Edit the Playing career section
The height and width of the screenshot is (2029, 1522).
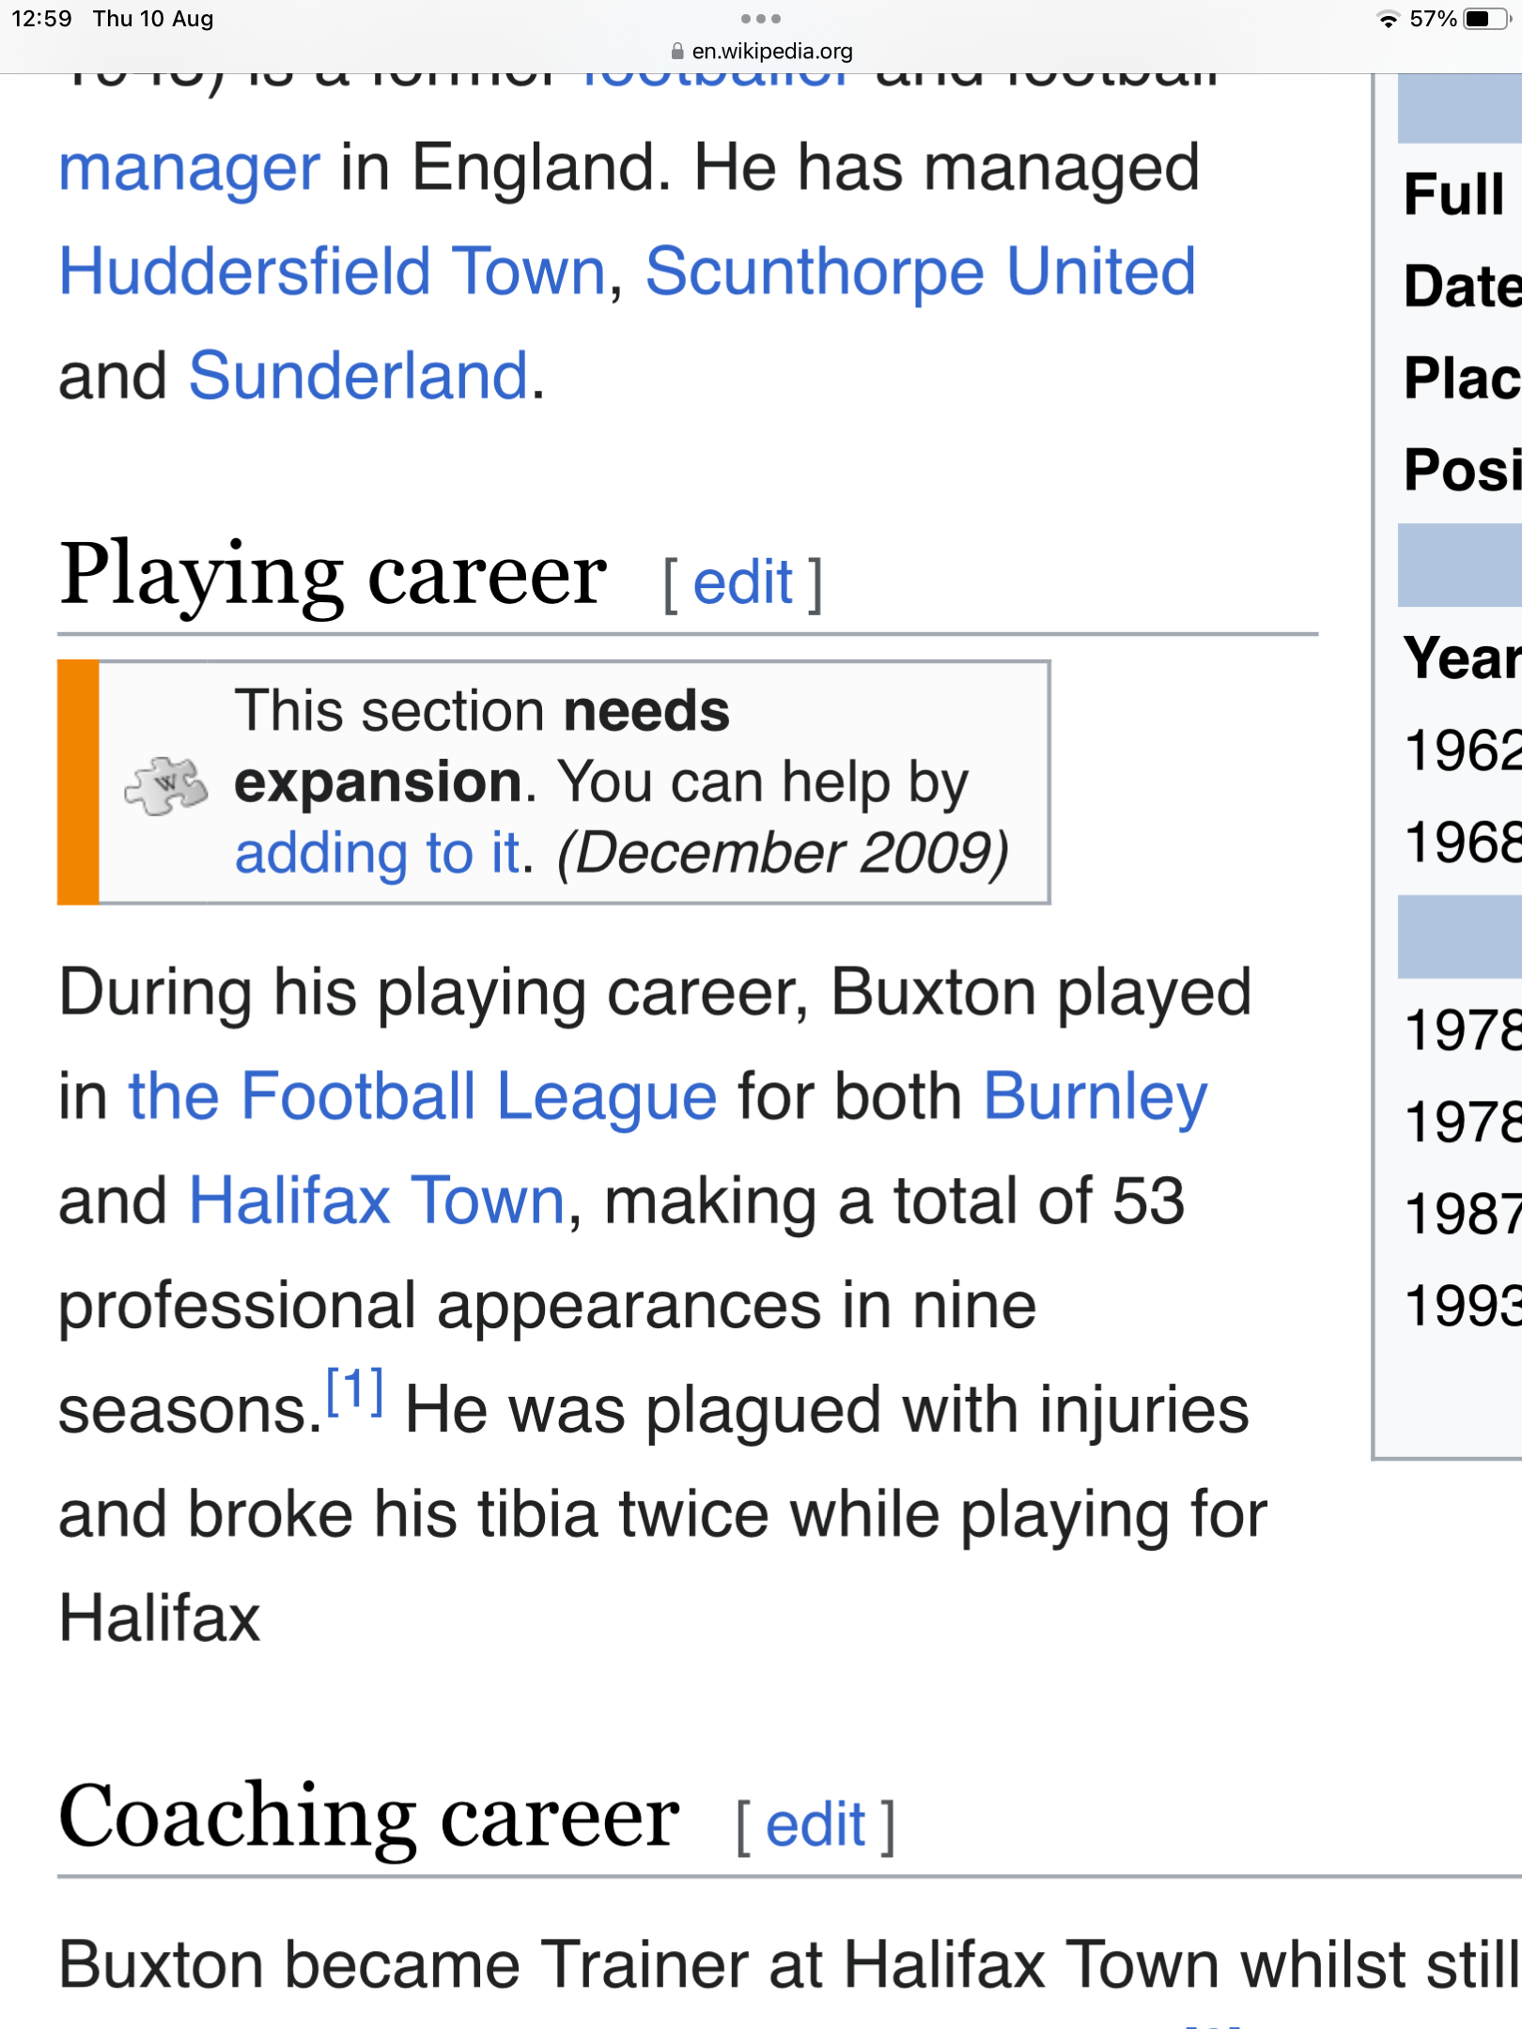[742, 583]
